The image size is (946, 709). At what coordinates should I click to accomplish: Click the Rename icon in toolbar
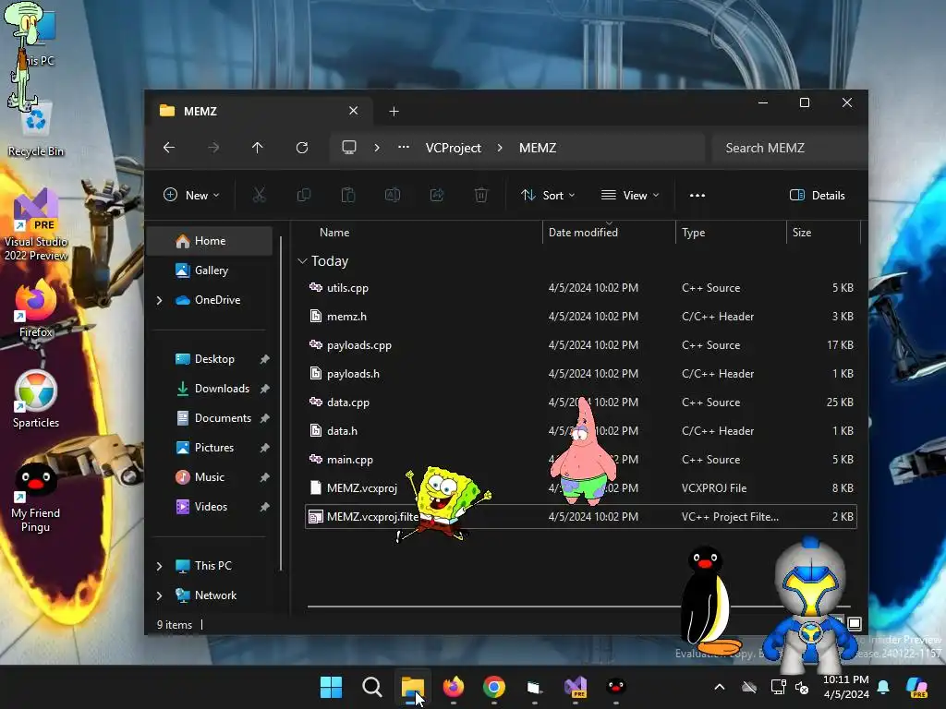[392, 195]
